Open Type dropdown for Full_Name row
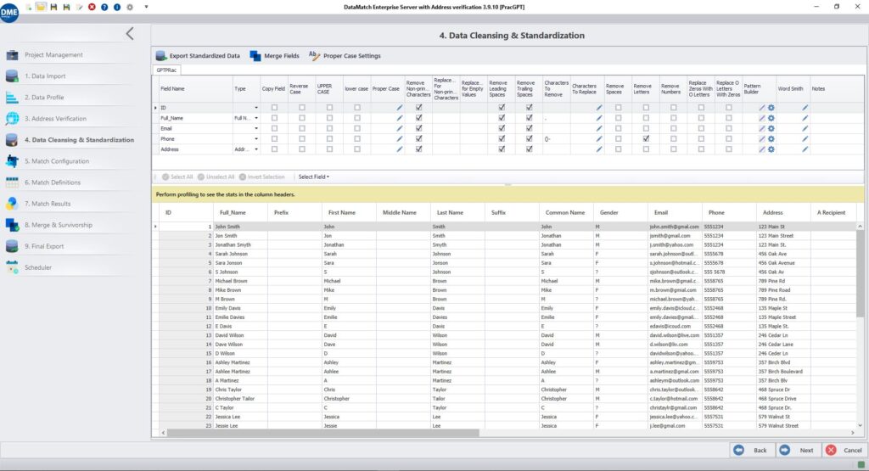The height and width of the screenshot is (471, 869). pos(256,118)
